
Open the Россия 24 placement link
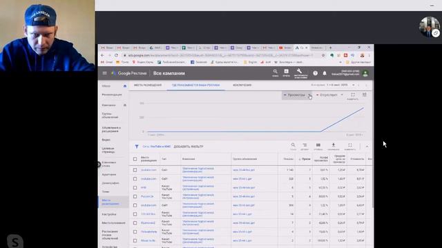coord(147,196)
